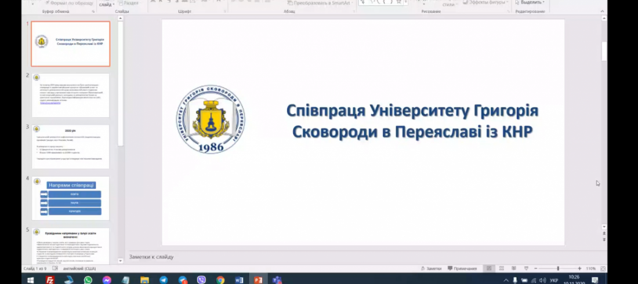Click the slide title text about Університету Григорія Сковороди
This screenshot has height=284, width=638.
point(412,121)
